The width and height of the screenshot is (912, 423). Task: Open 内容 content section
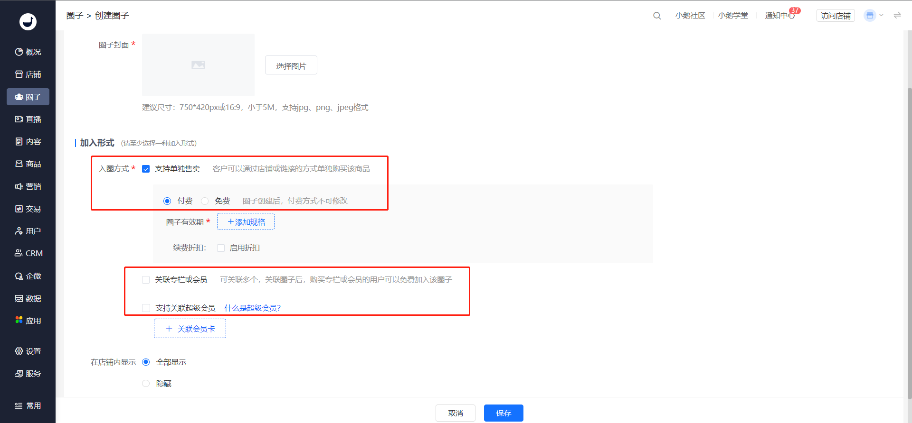tap(28, 141)
